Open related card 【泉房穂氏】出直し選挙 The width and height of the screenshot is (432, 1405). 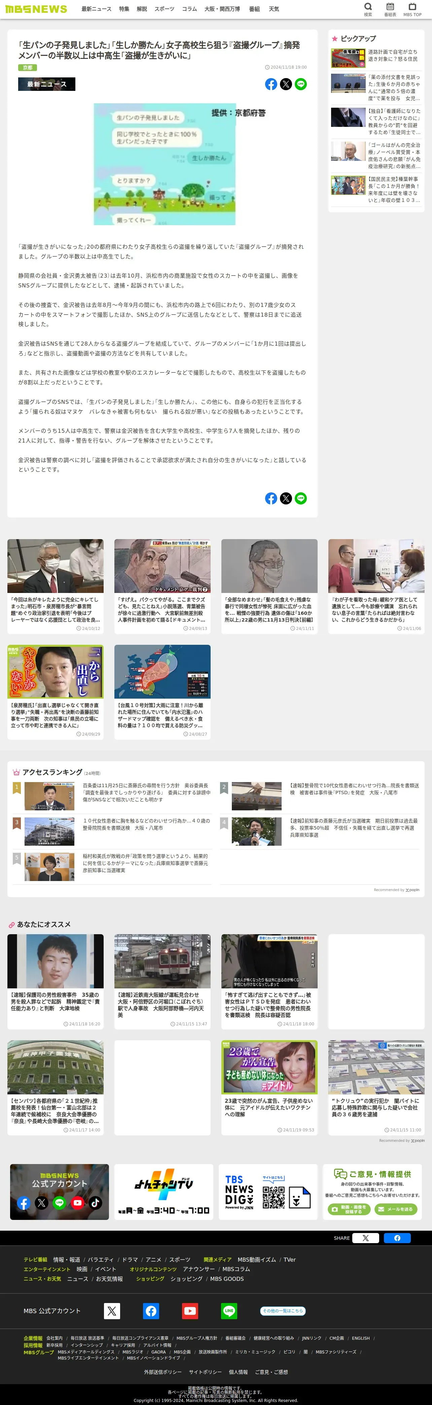tap(55, 692)
